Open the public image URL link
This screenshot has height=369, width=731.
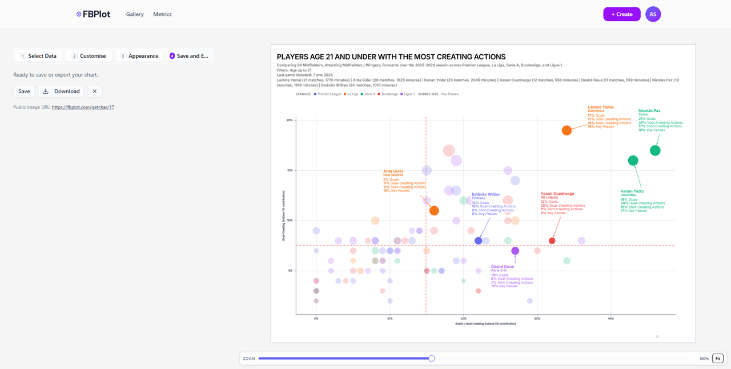point(83,107)
